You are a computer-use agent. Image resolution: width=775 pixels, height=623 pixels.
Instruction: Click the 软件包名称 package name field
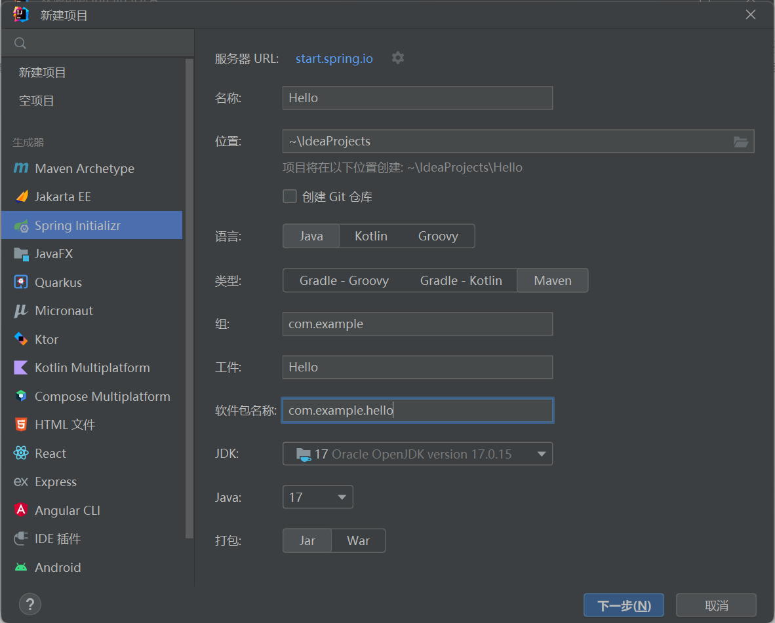(x=418, y=410)
